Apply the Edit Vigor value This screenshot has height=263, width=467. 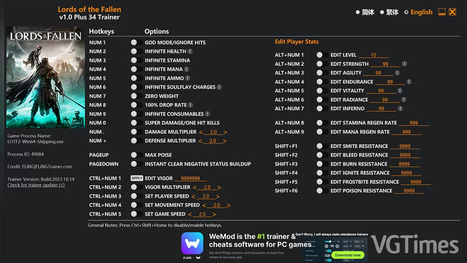[137, 178]
